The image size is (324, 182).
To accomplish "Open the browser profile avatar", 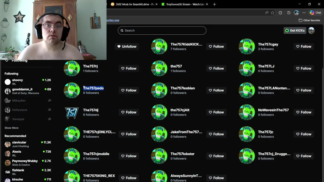I will point(296,13).
